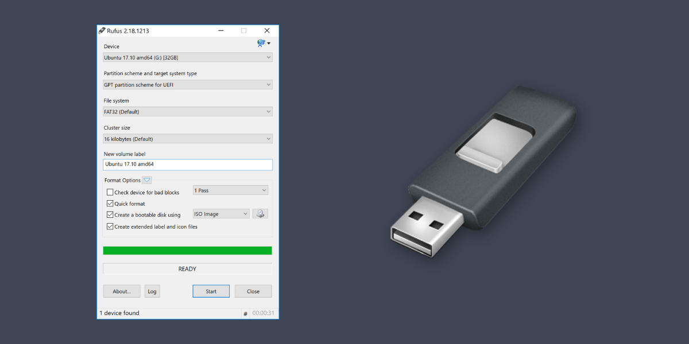Click the Rufus USB icon in the titlebar

point(101,30)
